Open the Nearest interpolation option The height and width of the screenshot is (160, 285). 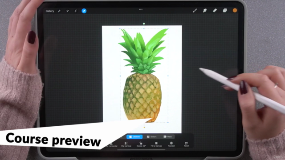pos(171,144)
